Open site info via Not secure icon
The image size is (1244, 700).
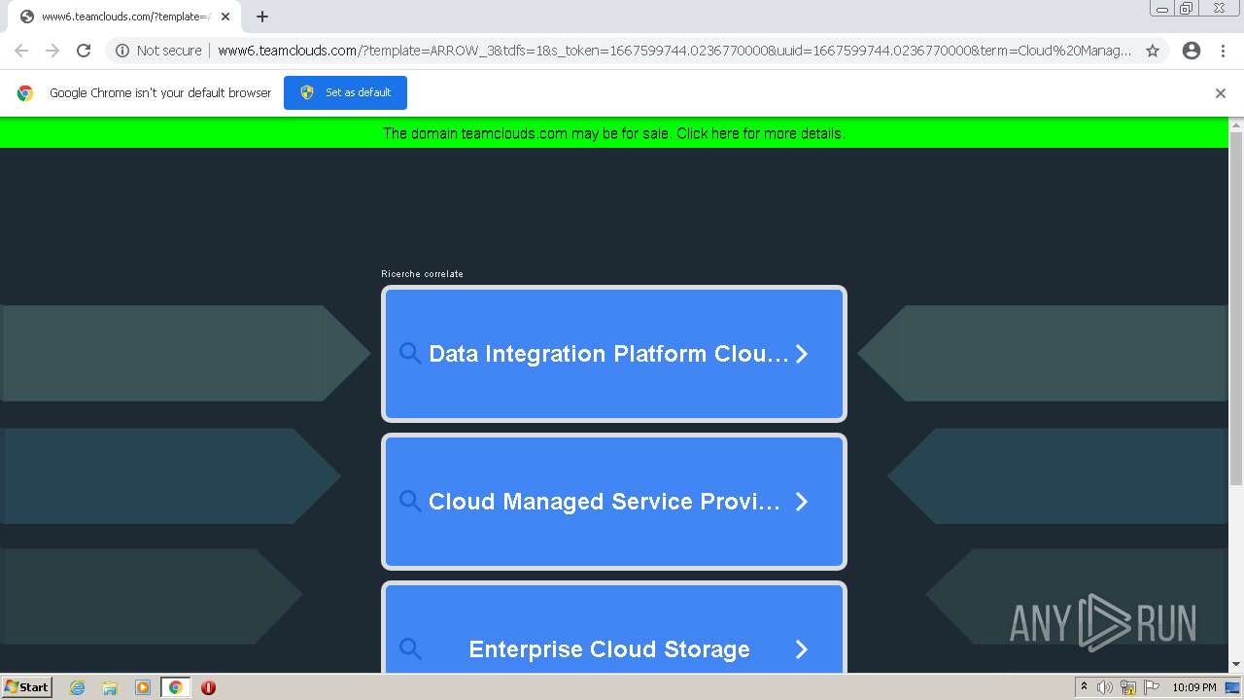pyautogui.click(x=122, y=51)
